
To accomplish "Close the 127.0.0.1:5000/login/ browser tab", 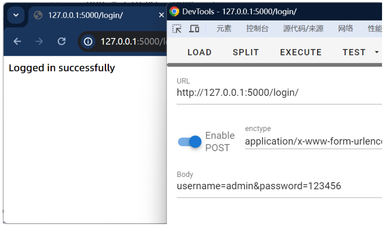I will coord(161,15).
